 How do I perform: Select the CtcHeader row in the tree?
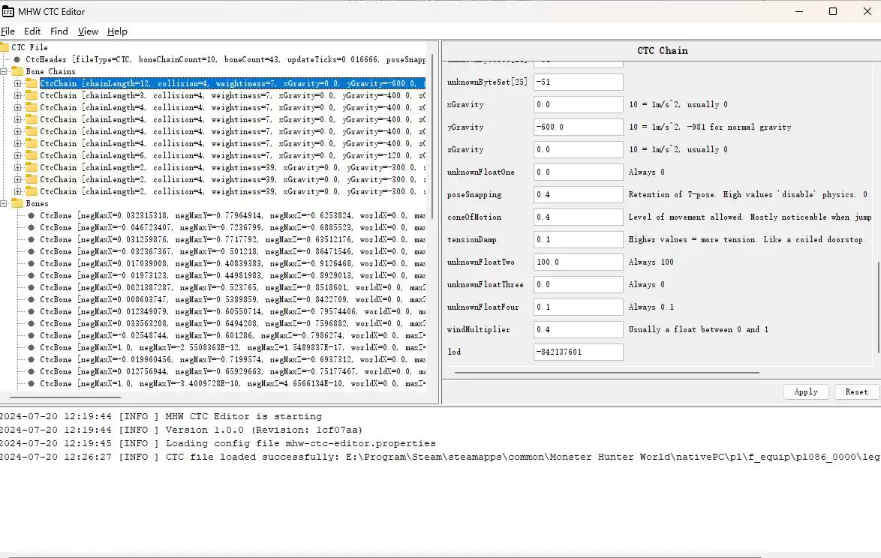click(x=225, y=59)
